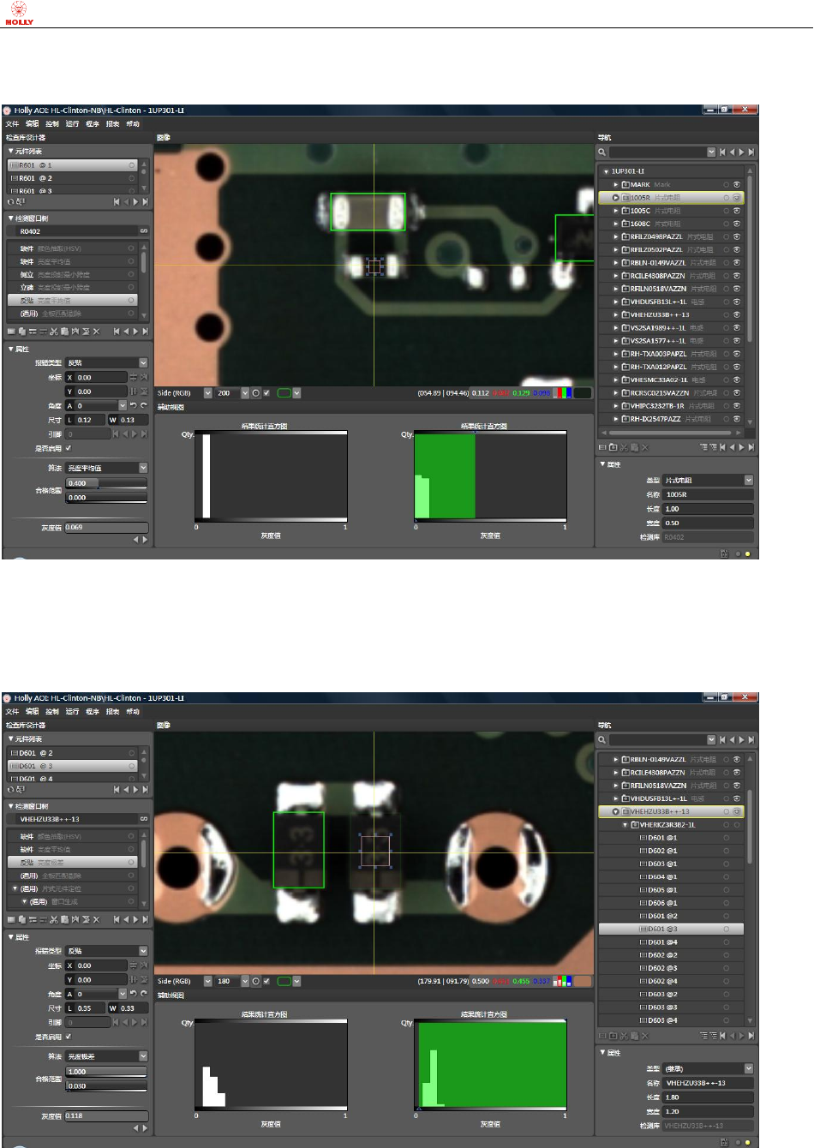Adjust the 0.400 range slider

coord(106,483)
